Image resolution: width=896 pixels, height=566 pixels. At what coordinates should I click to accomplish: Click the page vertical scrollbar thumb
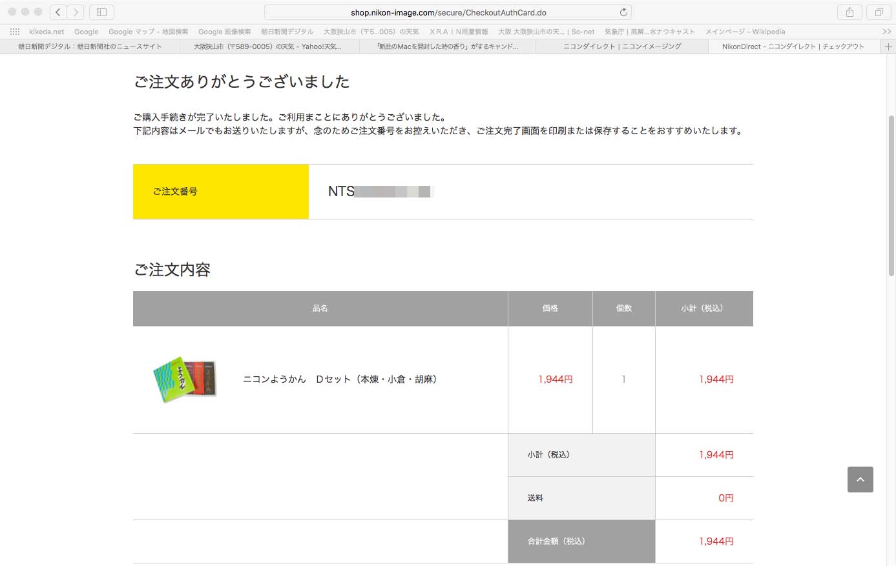pyautogui.click(x=891, y=196)
